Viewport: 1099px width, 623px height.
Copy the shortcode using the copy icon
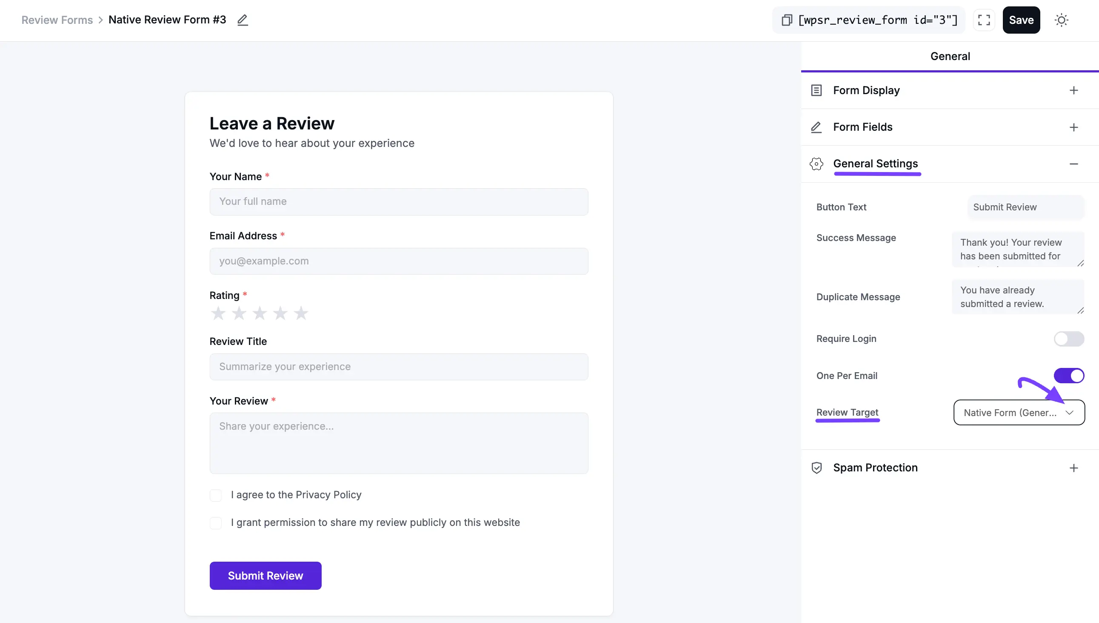pos(787,20)
